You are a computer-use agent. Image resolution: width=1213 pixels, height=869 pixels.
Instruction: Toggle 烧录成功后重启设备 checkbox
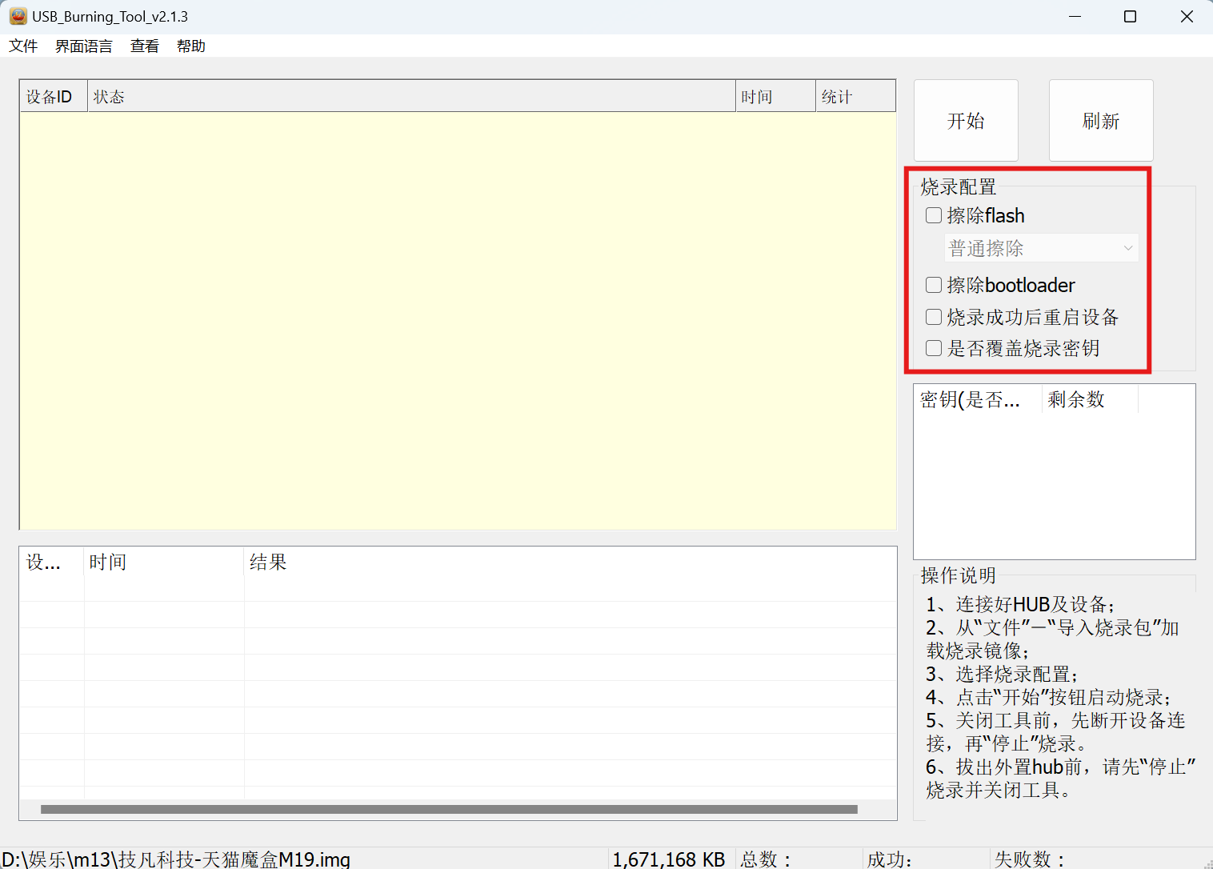pyautogui.click(x=934, y=317)
